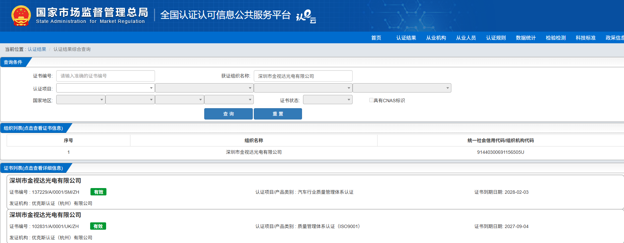Focus the 获证组织名称 text field

303,76
